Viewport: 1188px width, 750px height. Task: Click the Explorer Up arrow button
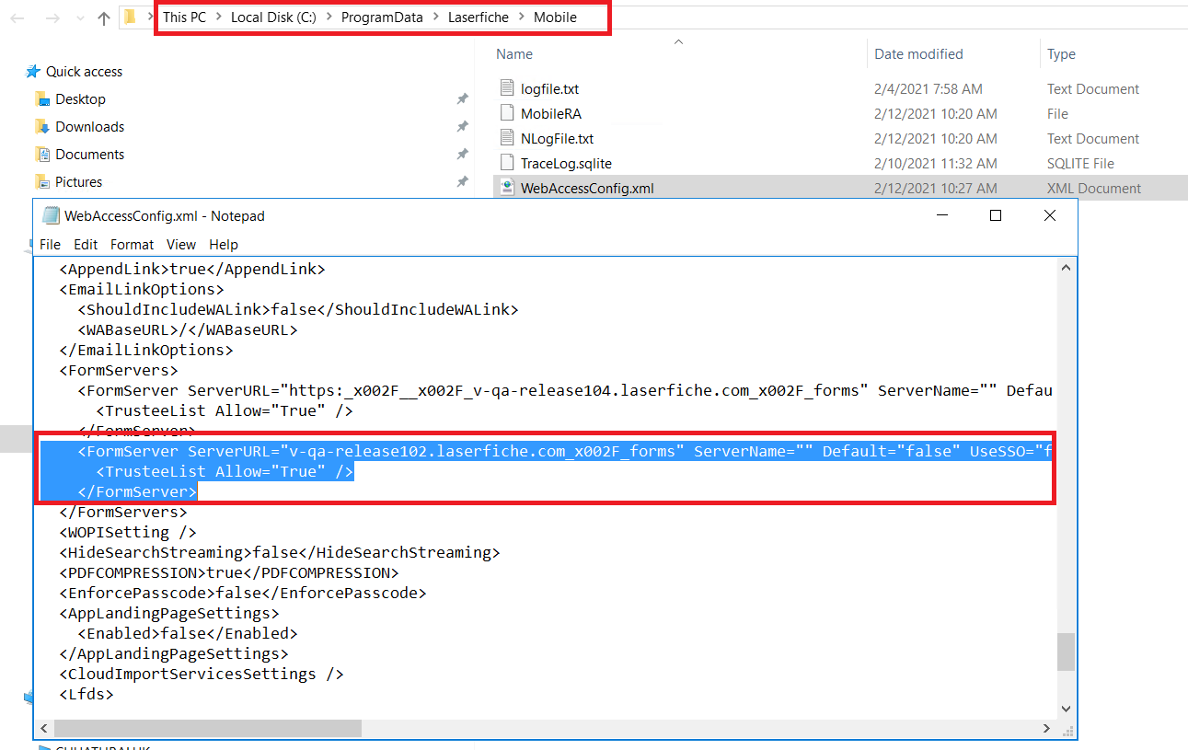coord(104,17)
